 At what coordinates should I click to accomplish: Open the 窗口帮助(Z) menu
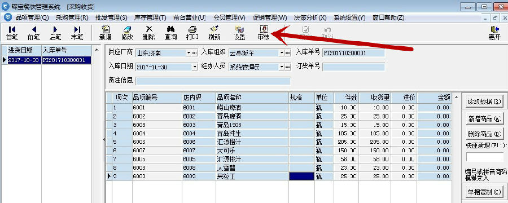tap(388, 17)
